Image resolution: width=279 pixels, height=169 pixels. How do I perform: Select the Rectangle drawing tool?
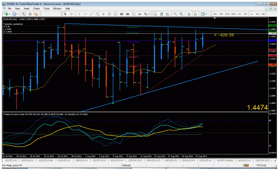pyautogui.click(x=128, y=14)
